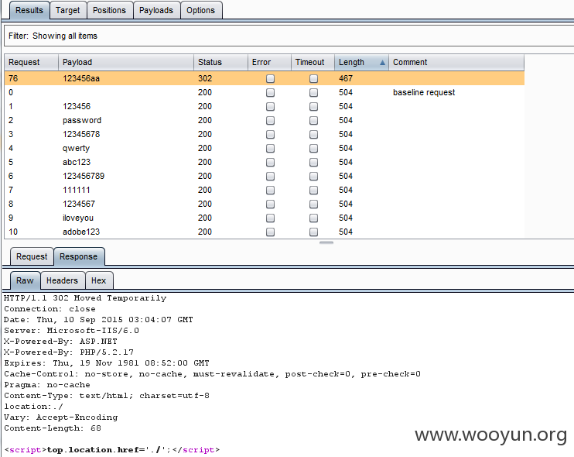Viewport: 574px width, 457px height.
Task: Toggle Error checkbox for payload abc123
Action: point(270,162)
